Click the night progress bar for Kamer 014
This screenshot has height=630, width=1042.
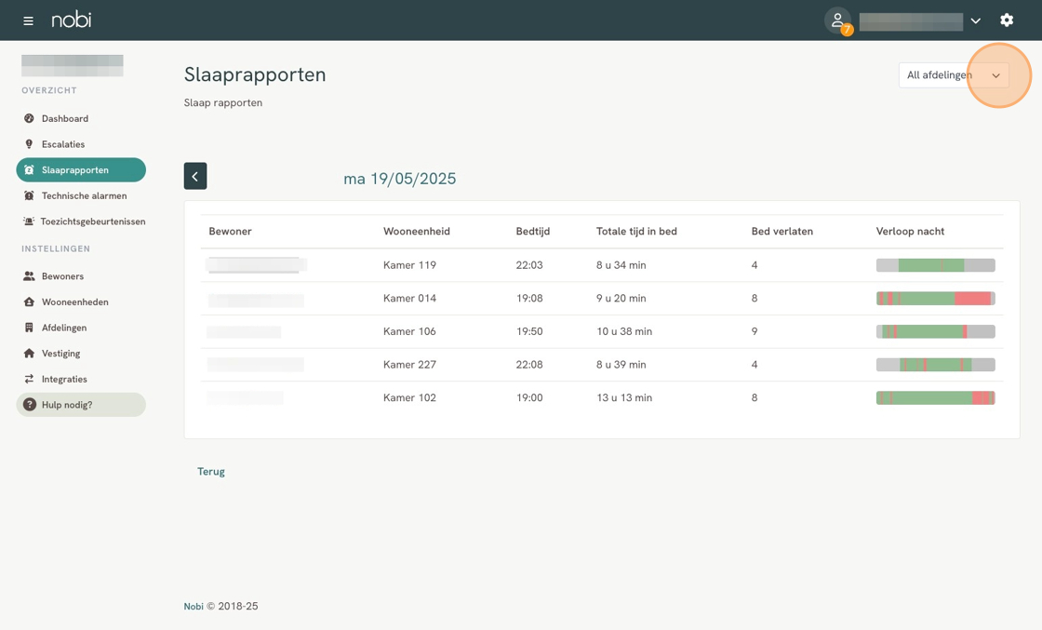tap(935, 299)
